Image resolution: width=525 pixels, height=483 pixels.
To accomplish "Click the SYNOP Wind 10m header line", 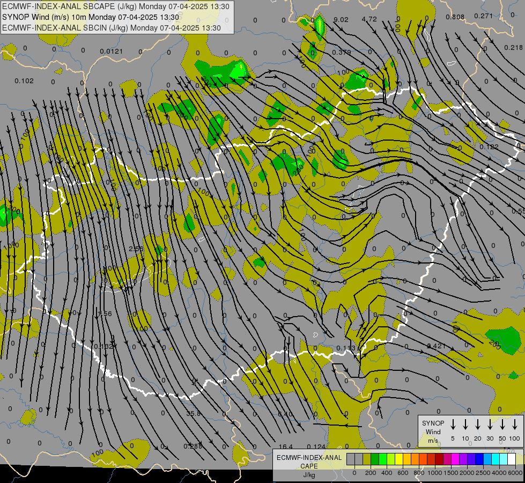I will (91, 17).
